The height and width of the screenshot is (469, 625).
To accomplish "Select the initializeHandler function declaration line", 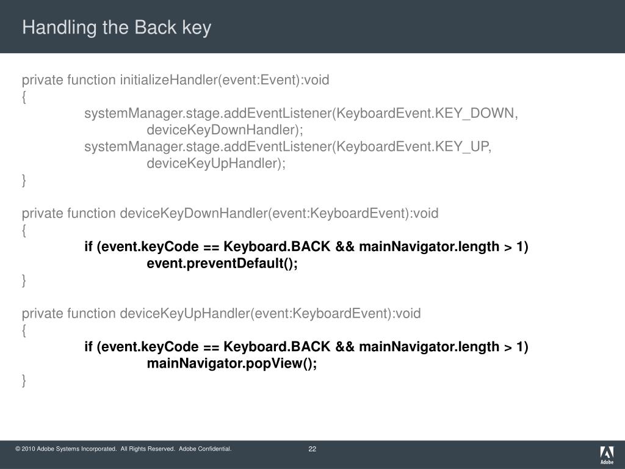I will pyautogui.click(x=175, y=80).
